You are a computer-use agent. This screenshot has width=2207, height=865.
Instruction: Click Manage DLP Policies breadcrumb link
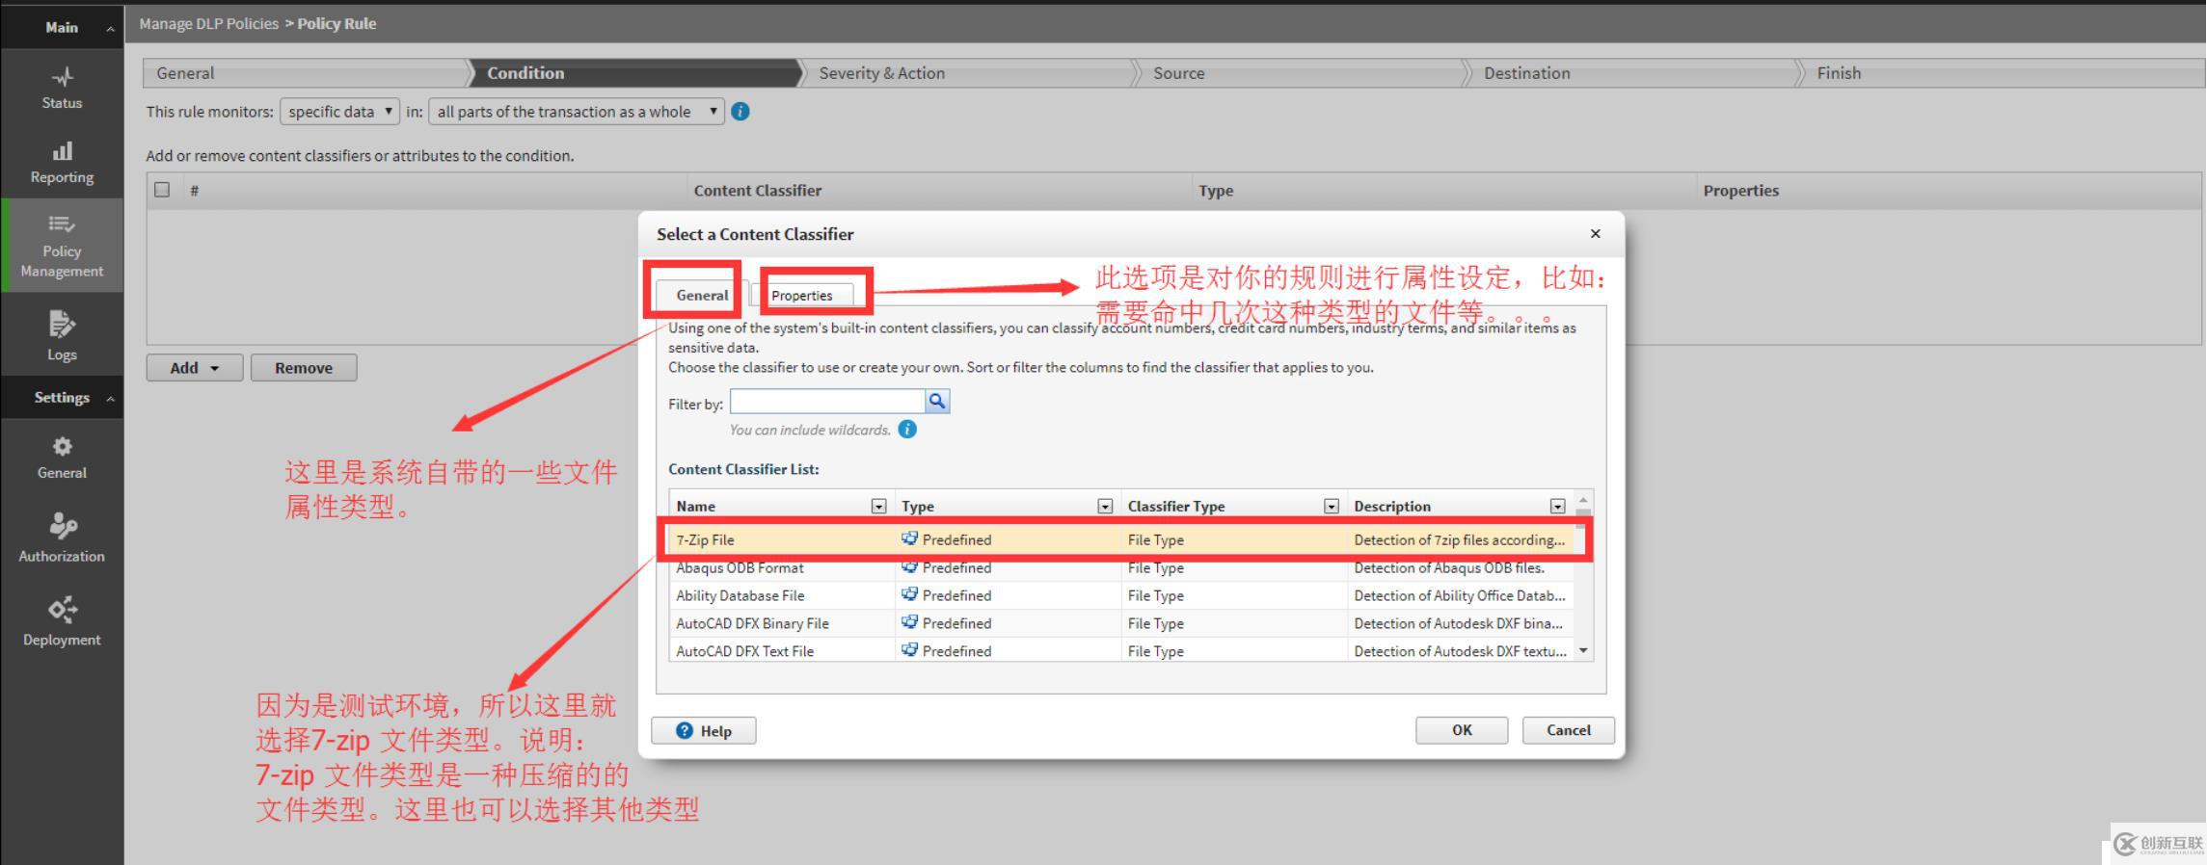(208, 24)
